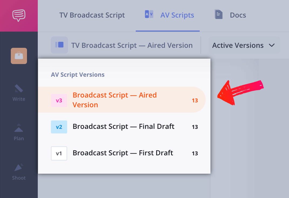
Task: Click the Shoot label in sidebar
Action: (19, 178)
